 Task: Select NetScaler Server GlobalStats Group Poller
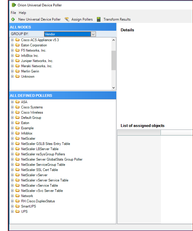(52, 159)
